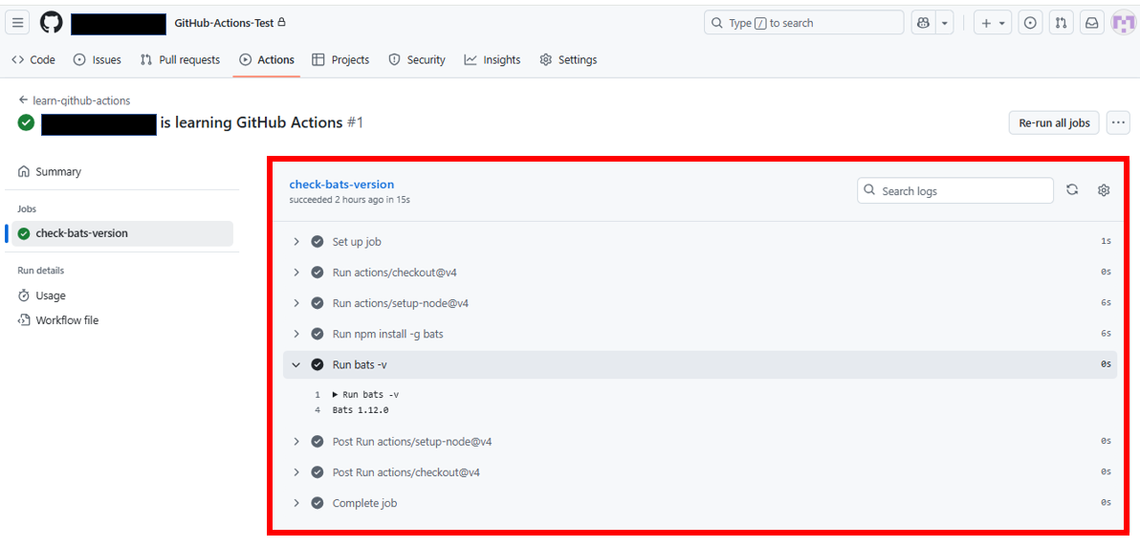Toggle the Run bats -v log line triangle
This screenshot has width=1140, height=547.
(x=335, y=395)
